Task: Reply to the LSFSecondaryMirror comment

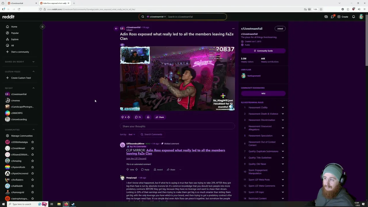Action: (x=145, y=170)
